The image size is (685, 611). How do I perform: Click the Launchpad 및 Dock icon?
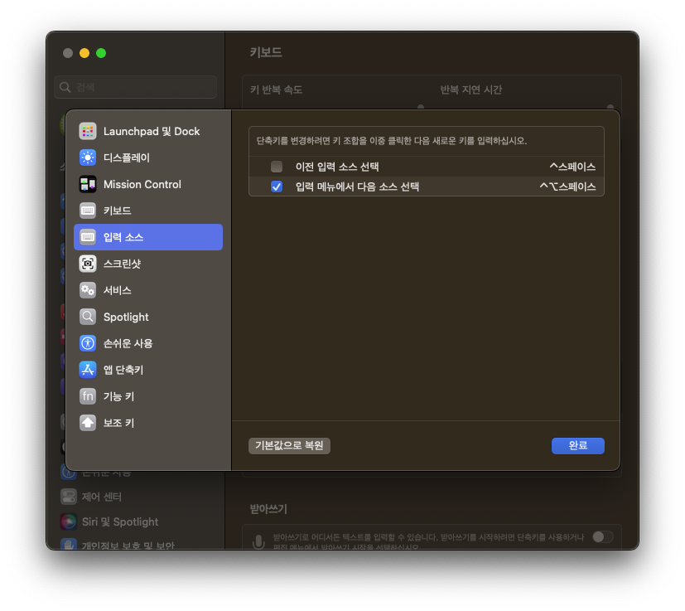pos(88,131)
